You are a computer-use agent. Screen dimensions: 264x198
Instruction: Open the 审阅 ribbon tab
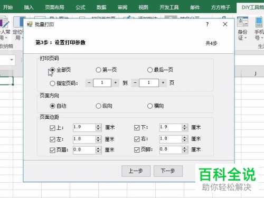122,7
